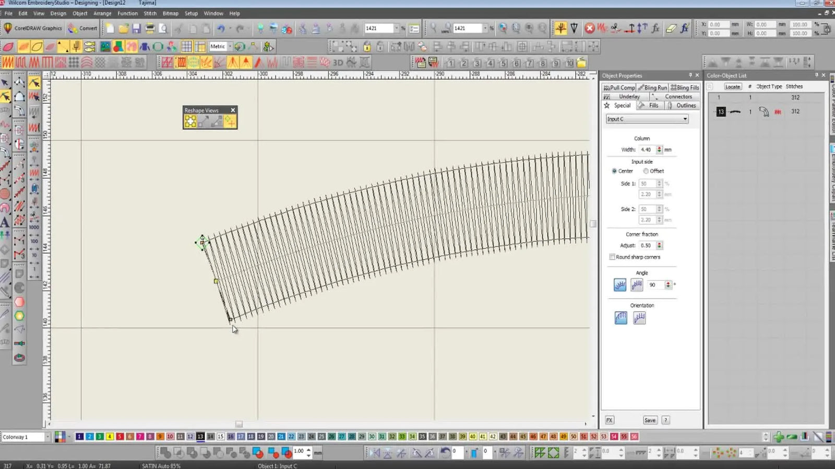Click the Convert button
This screenshot has height=469, width=835.
[82, 28]
